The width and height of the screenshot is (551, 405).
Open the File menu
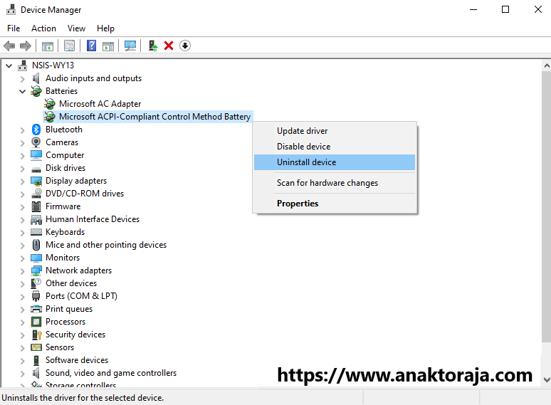pyautogui.click(x=14, y=28)
